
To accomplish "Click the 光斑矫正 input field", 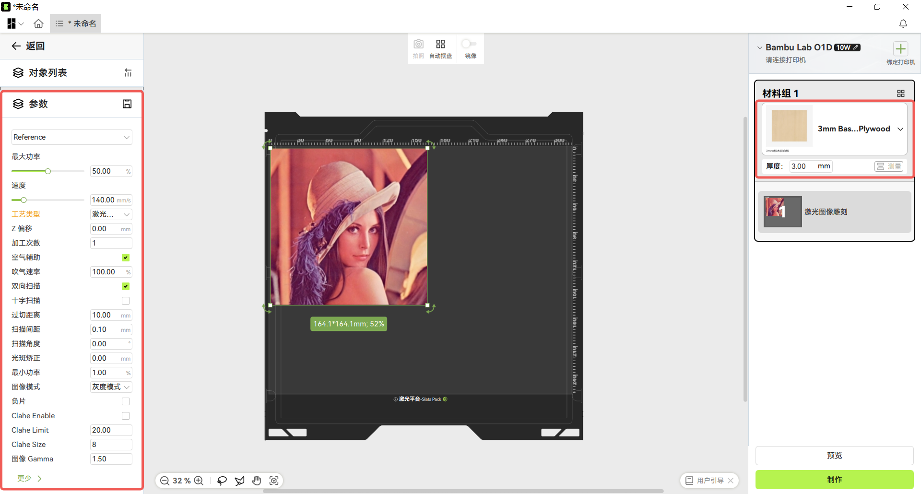I will point(111,358).
